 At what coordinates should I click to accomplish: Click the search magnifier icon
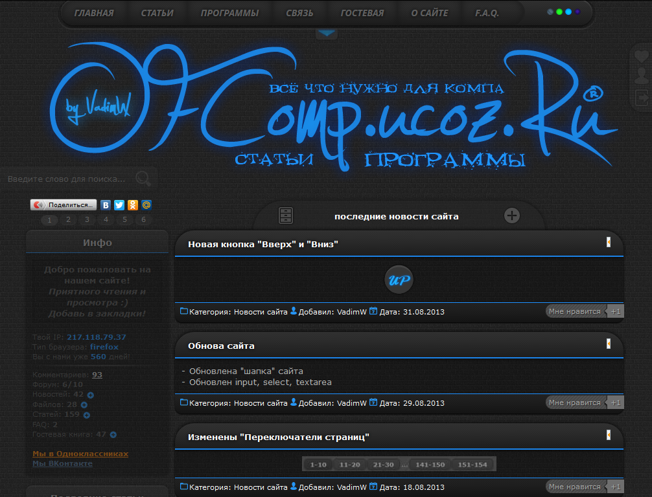(x=143, y=179)
